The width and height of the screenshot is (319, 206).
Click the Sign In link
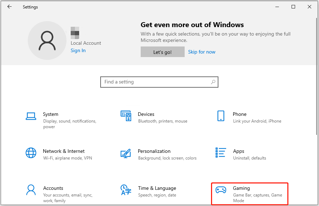(x=78, y=50)
